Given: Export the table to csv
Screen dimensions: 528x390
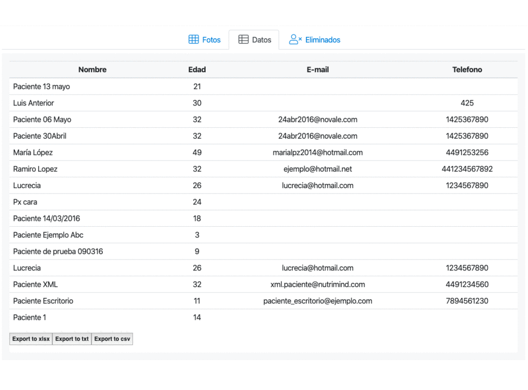Looking at the screenshot, I should (x=112, y=339).
